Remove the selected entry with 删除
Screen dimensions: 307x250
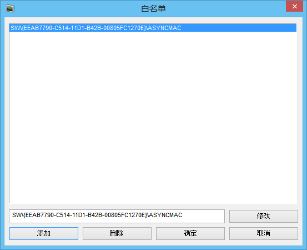117,233
